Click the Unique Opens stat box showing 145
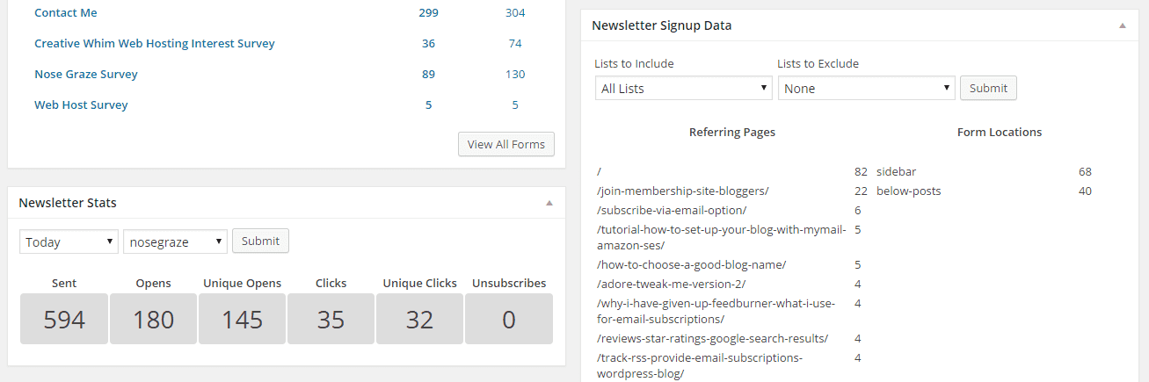1149x382 pixels. click(243, 319)
